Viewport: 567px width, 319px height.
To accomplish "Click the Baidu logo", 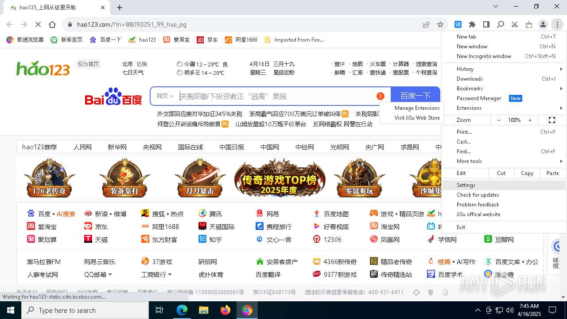I will (x=113, y=96).
